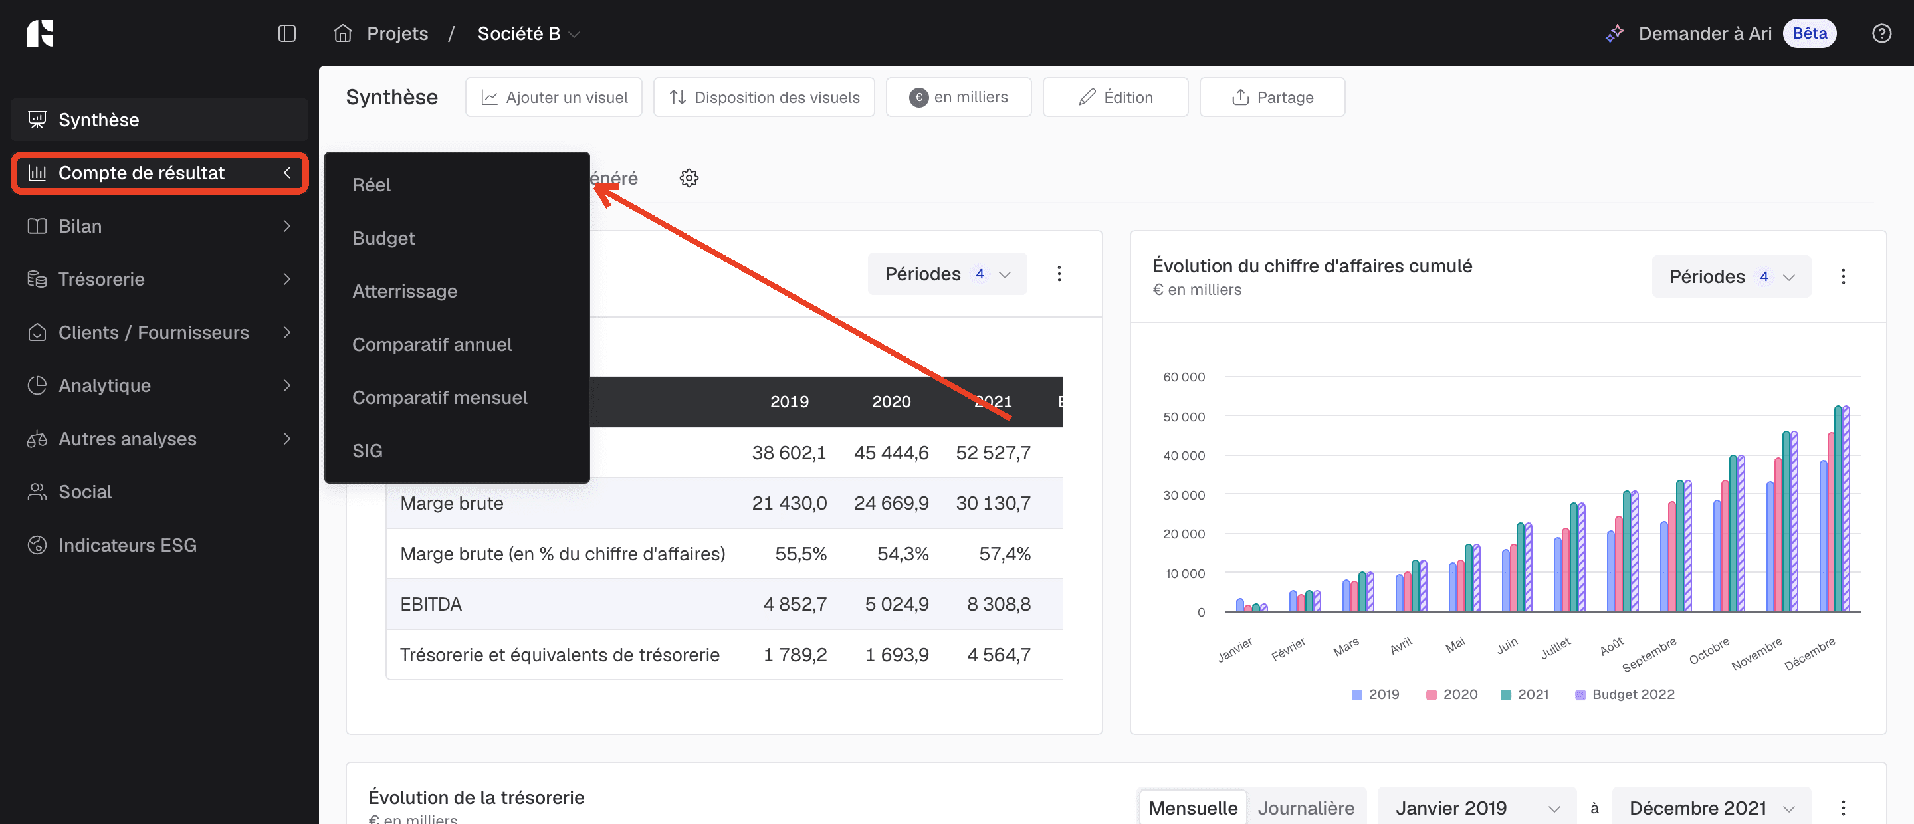1914x824 pixels.
Task: Open the help question mark icon
Action: pos(1881,33)
